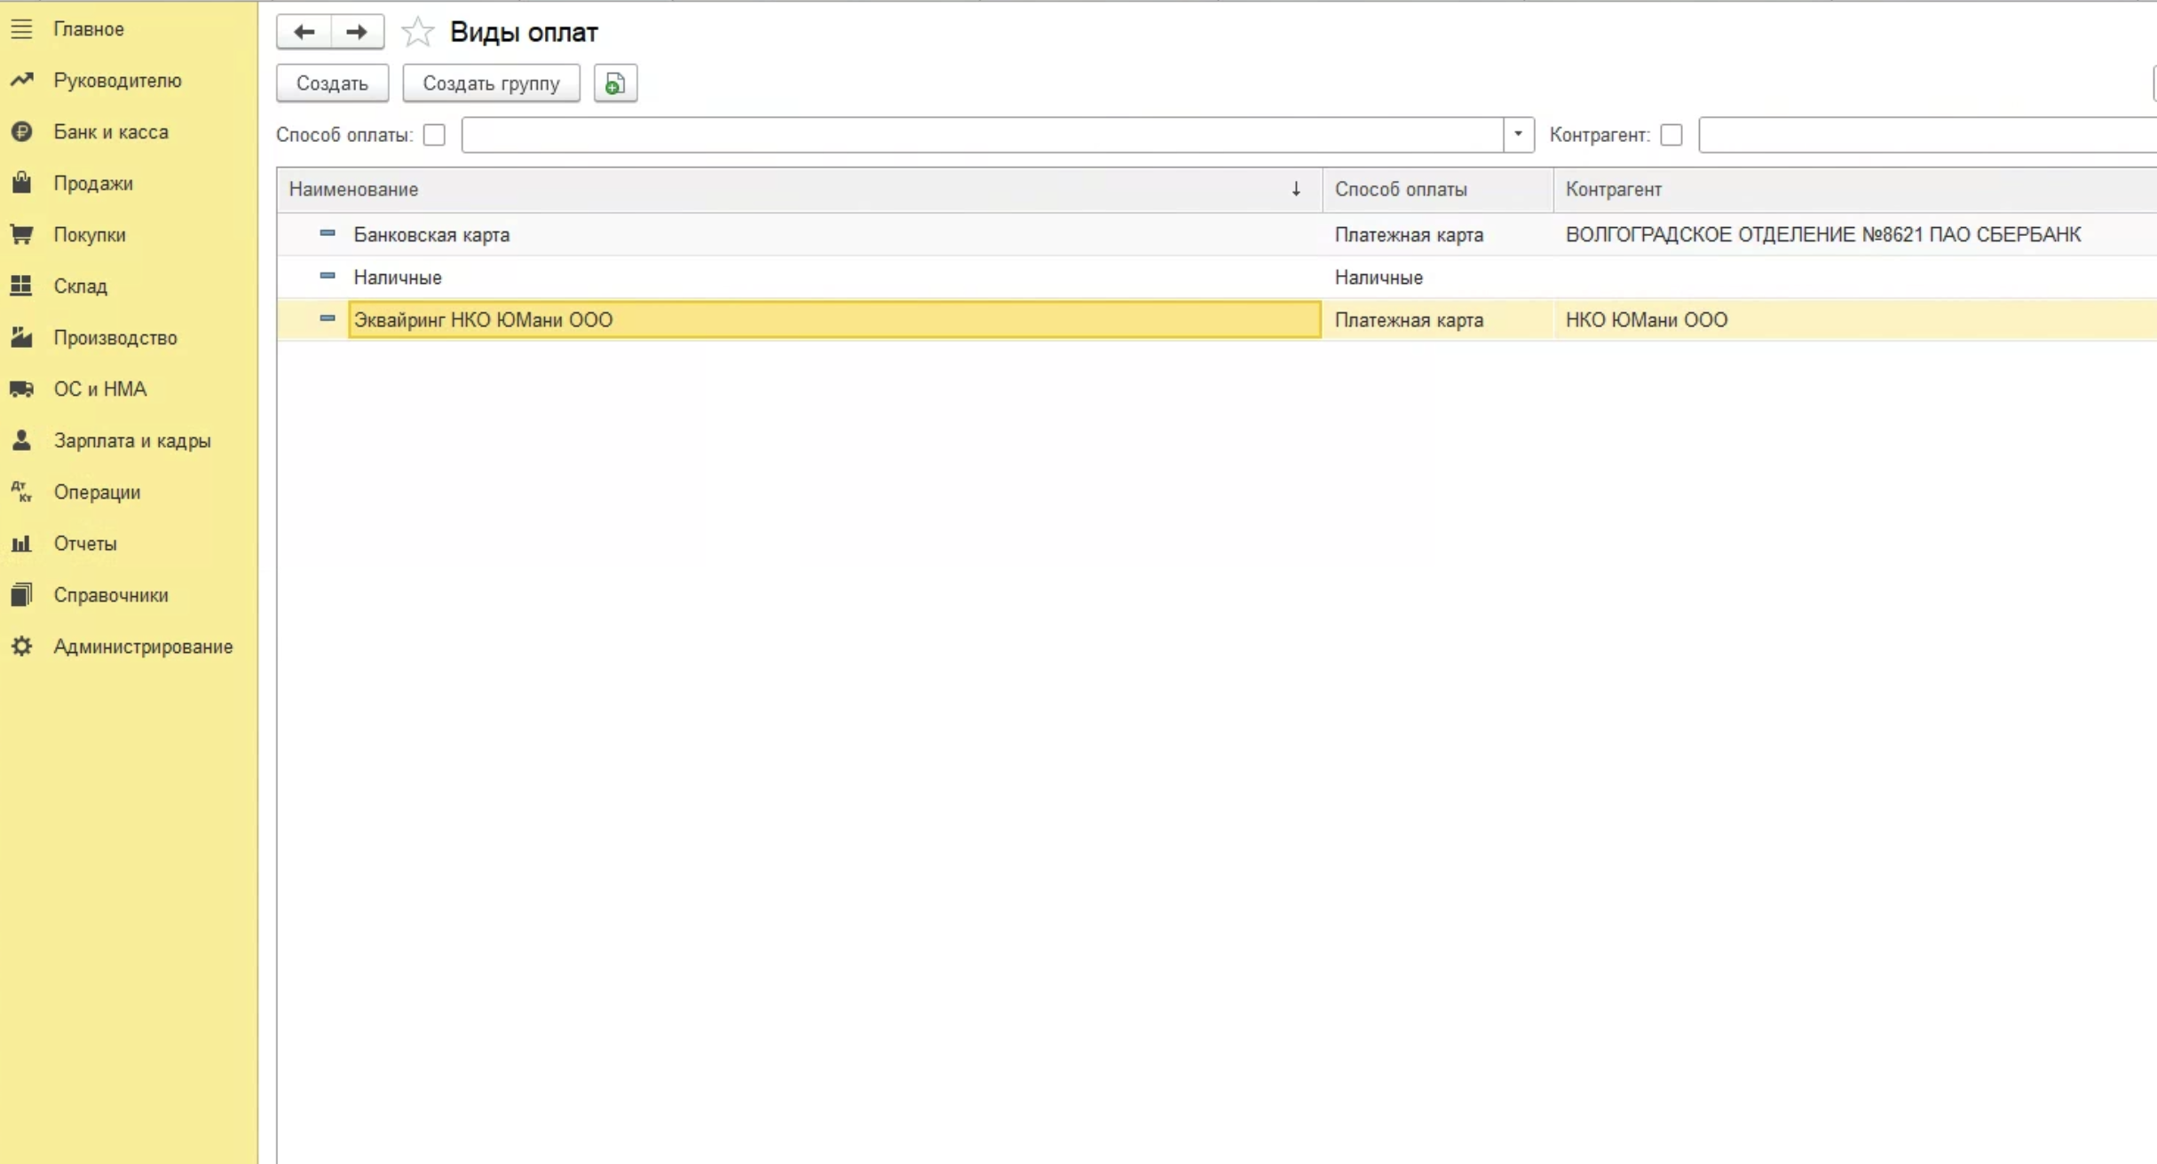This screenshot has width=2157, height=1164.
Task: Select the Банковская карта row
Action: [x=431, y=235]
